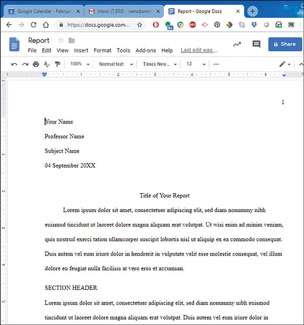
Task: Star the Report document
Action: [x=60, y=40]
